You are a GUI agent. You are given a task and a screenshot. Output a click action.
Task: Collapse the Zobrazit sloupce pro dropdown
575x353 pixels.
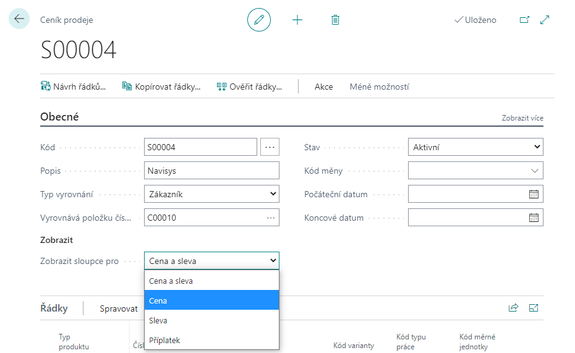(x=211, y=261)
